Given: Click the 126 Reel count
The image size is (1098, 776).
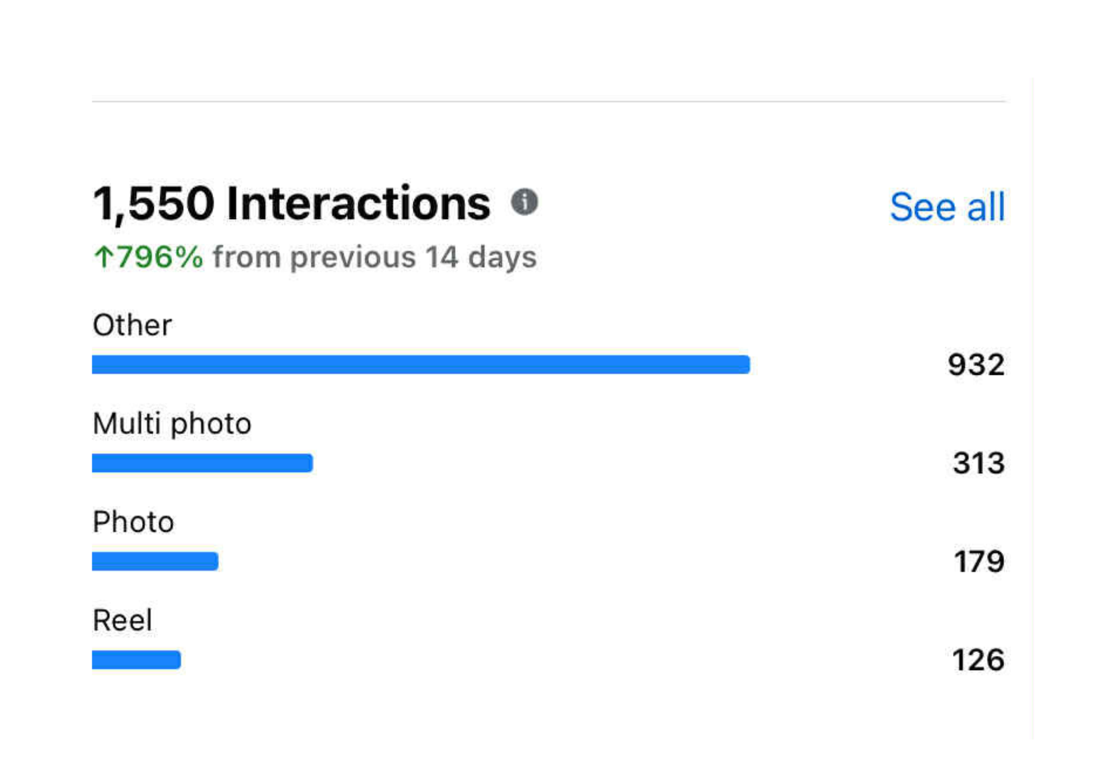Looking at the screenshot, I should point(978,660).
